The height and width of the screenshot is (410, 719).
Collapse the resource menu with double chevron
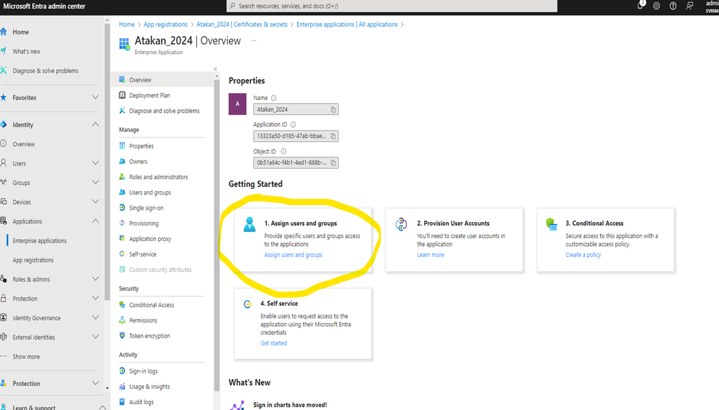pyautogui.click(x=215, y=69)
